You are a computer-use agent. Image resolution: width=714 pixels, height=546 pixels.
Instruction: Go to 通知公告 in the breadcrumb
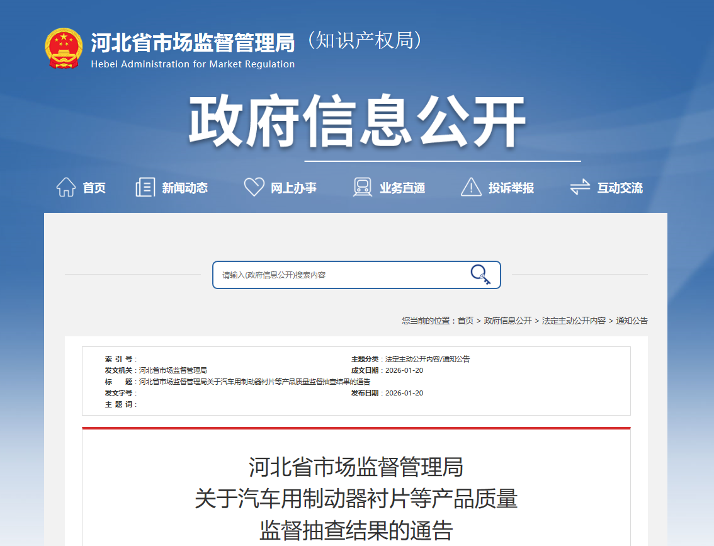pos(632,321)
